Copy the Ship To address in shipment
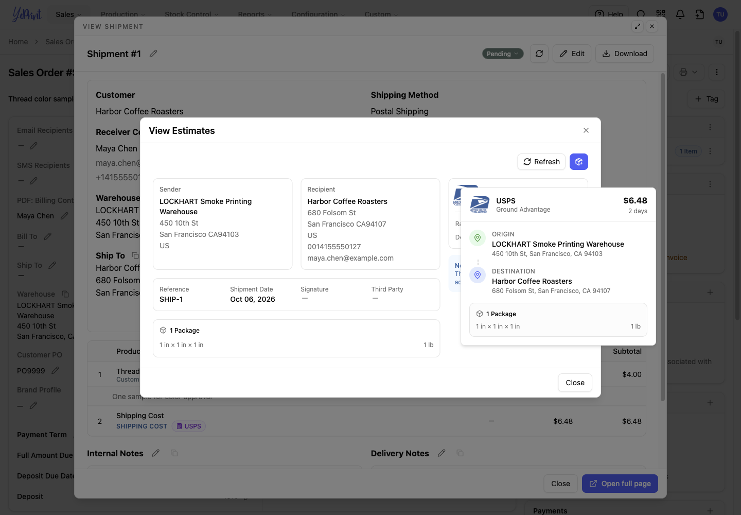Screen dimensions: 741x515 click(x=135, y=255)
